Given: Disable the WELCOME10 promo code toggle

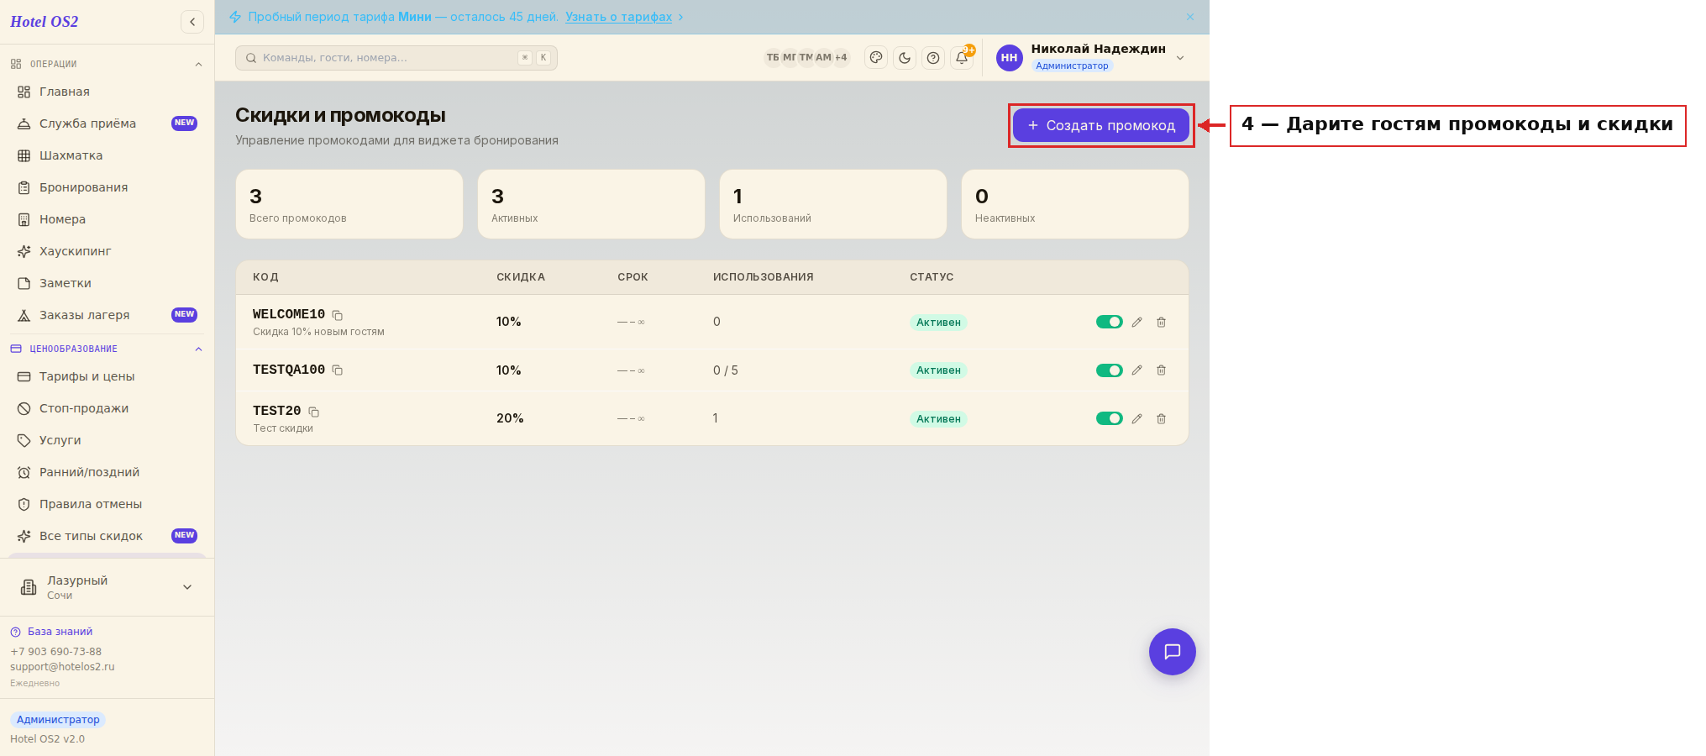Looking at the screenshot, I should [x=1109, y=322].
